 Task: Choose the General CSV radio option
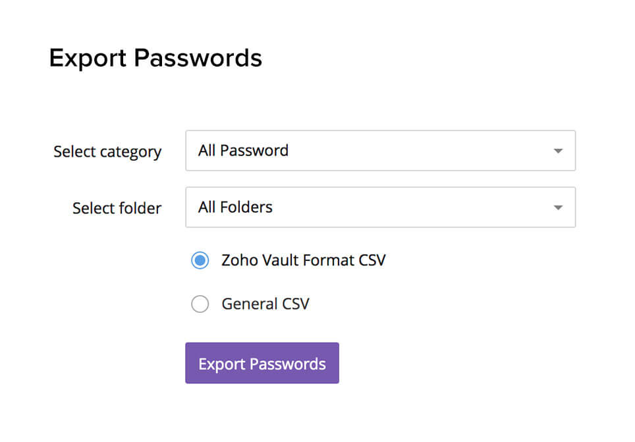pos(200,304)
